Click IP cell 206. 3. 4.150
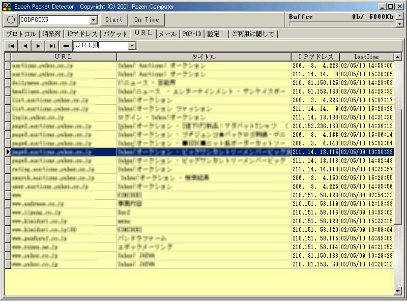 pos(315,178)
